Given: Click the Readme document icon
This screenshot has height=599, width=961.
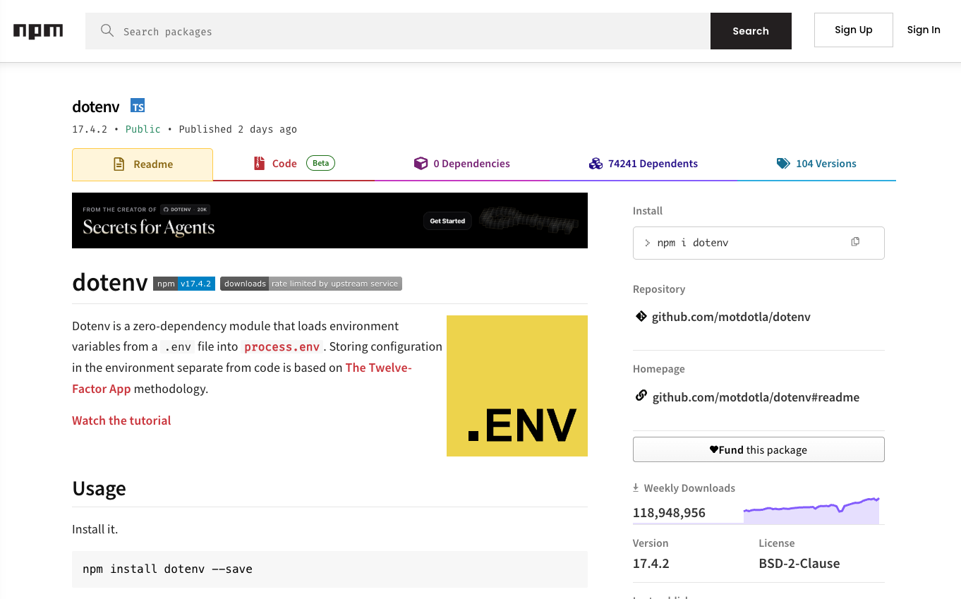Looking at the screenshot, I should (119, 164).
